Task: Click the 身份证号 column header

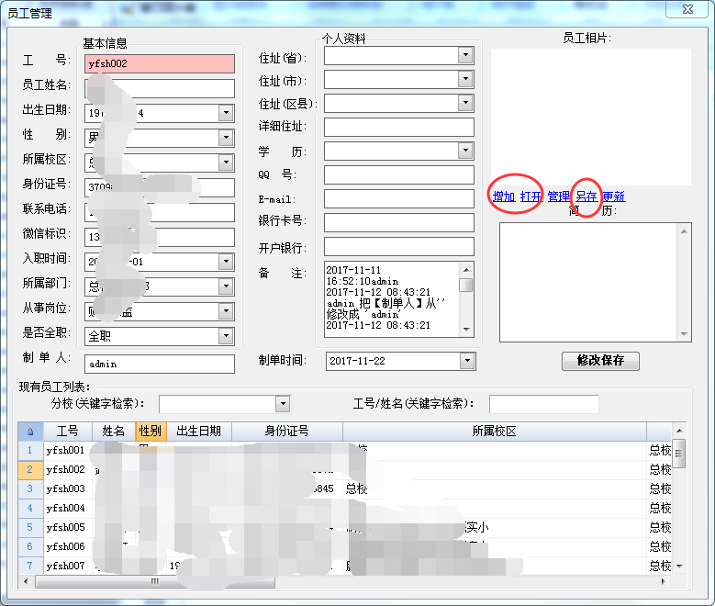Action: tap(286, 432)
